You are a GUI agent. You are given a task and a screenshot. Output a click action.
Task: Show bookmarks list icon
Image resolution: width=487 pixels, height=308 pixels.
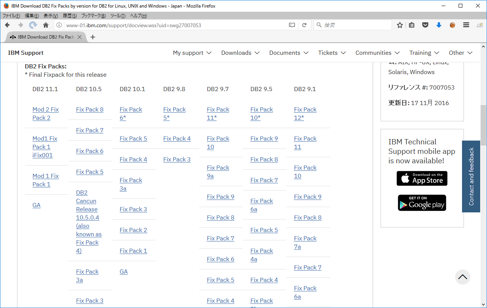click(412, 25)
